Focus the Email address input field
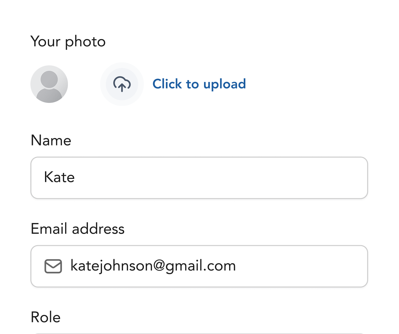The height and width of the screenshot is (334, 399). point(199,266)
